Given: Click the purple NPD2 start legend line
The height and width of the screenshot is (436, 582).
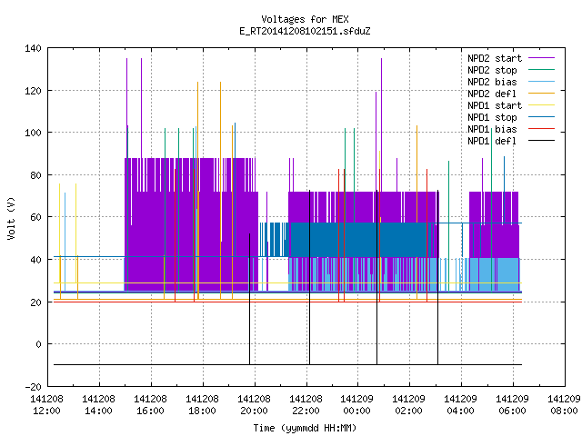Looking at the screenshot, I should (x=541, y=58).
